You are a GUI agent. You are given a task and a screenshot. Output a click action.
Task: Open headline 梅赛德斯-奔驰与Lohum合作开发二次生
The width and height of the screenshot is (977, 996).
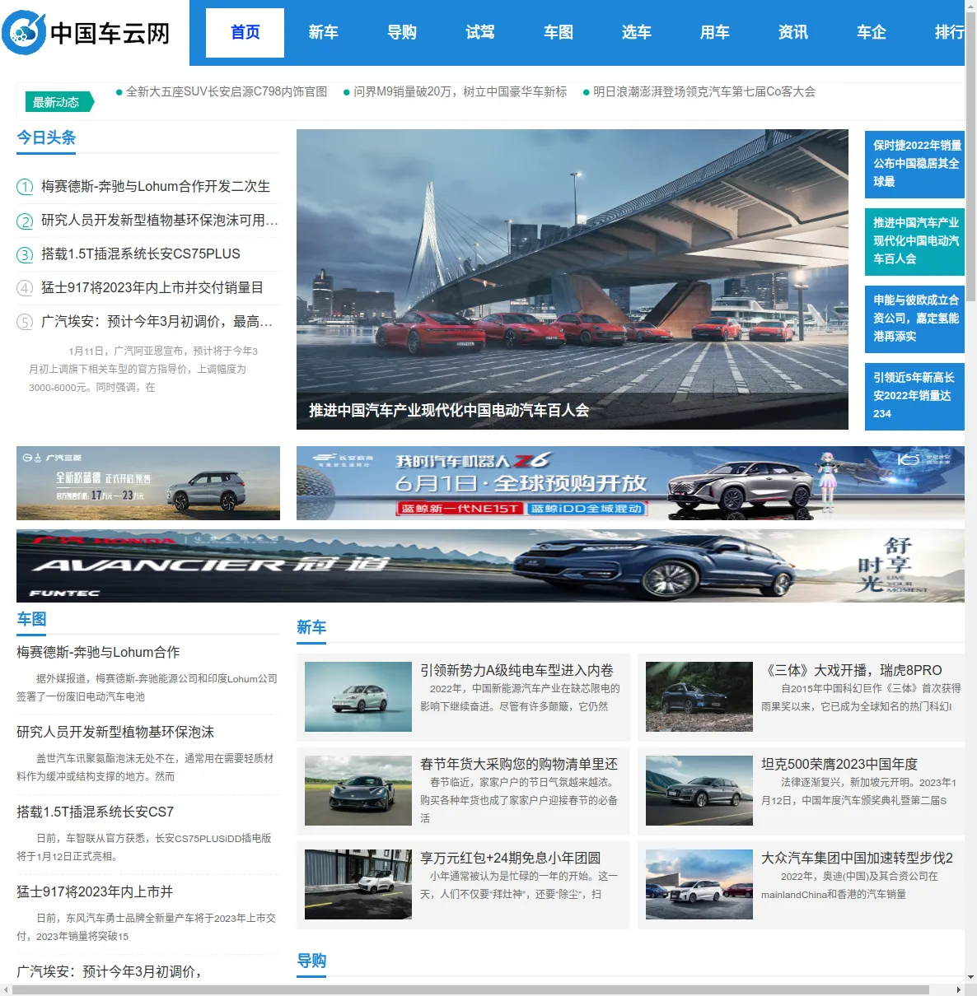(156, 186)
